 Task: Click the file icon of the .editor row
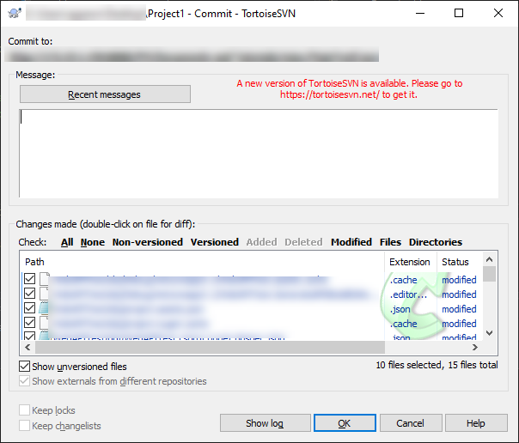pyautogui.click(x=45, y=294)
